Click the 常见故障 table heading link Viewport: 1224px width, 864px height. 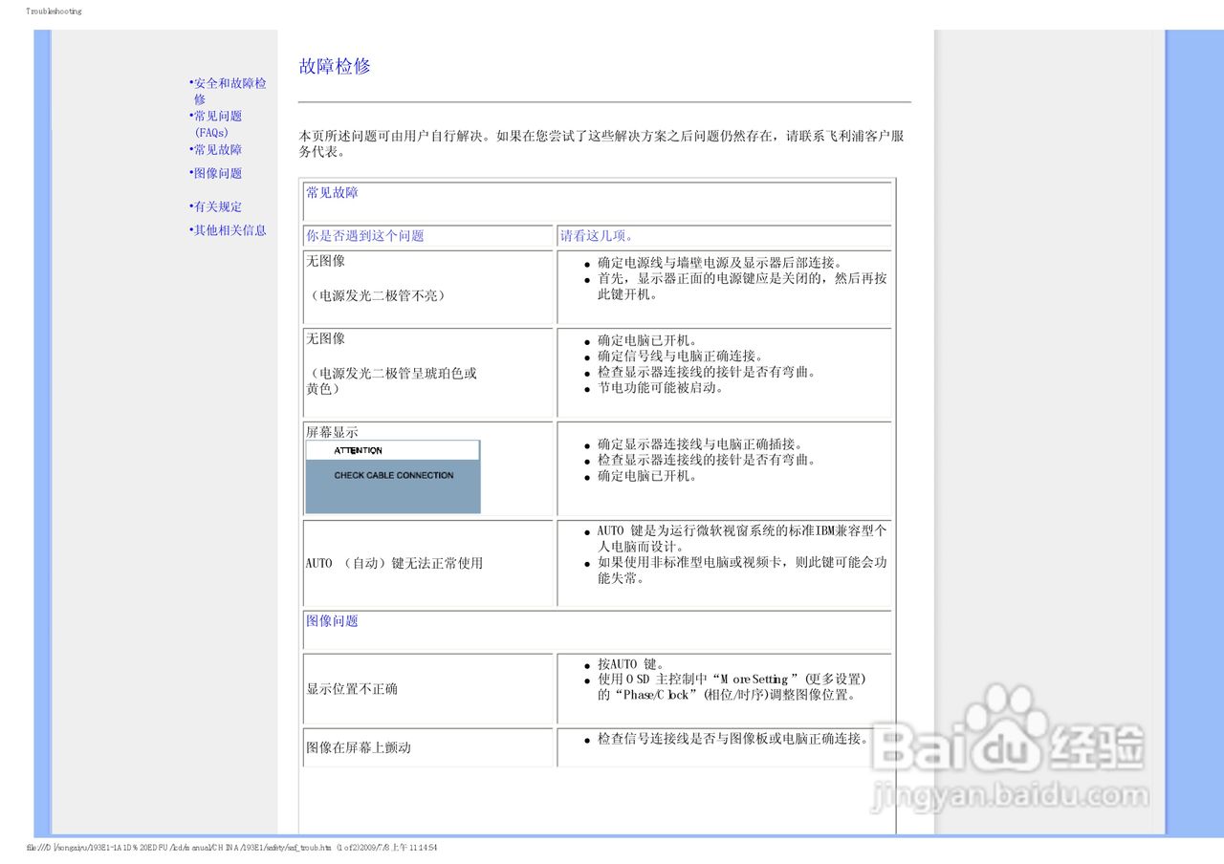(332, 194)
